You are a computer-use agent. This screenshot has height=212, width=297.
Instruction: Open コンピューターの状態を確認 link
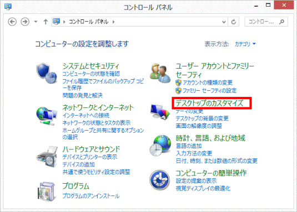click(x=91, y=74)
